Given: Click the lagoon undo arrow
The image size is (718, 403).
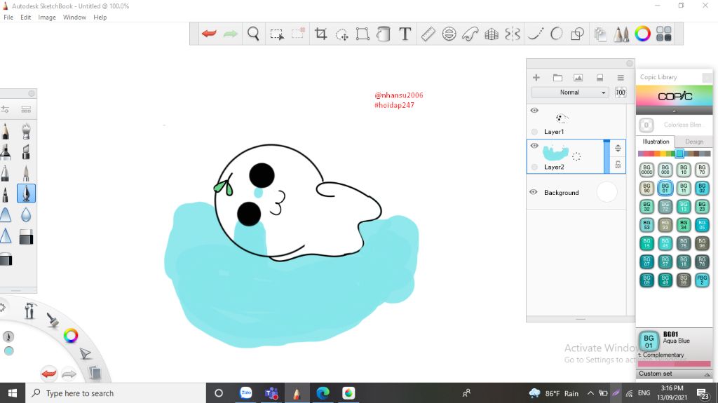Looking at the screenshot, I should pos(48,374).
